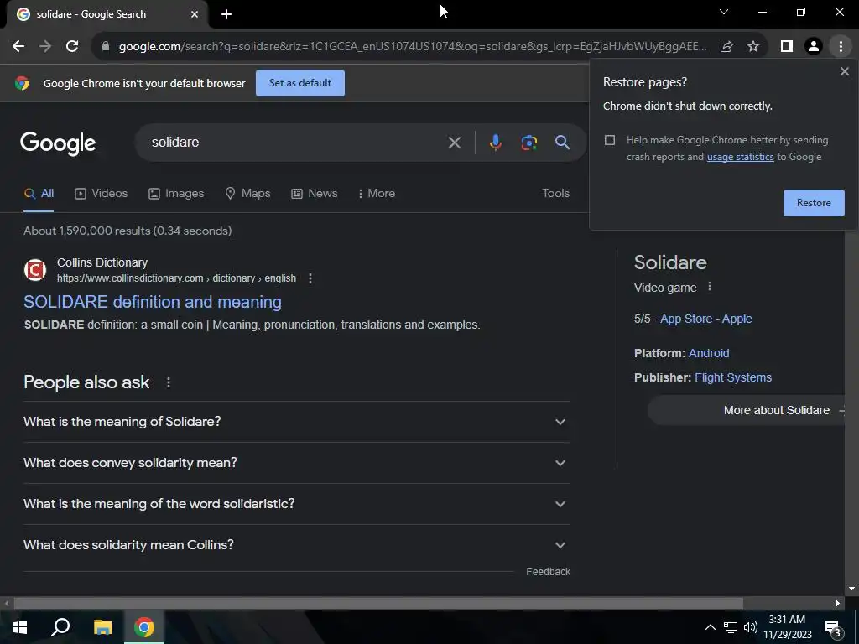
Task: Go back using browser back arrow
Action: pos(18,47)
